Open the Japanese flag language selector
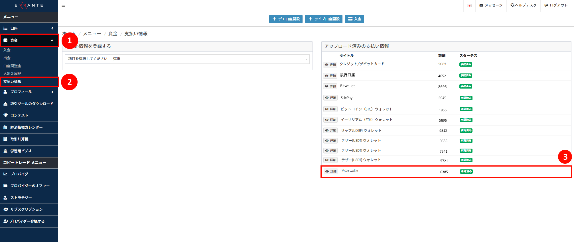 (469, 5)
